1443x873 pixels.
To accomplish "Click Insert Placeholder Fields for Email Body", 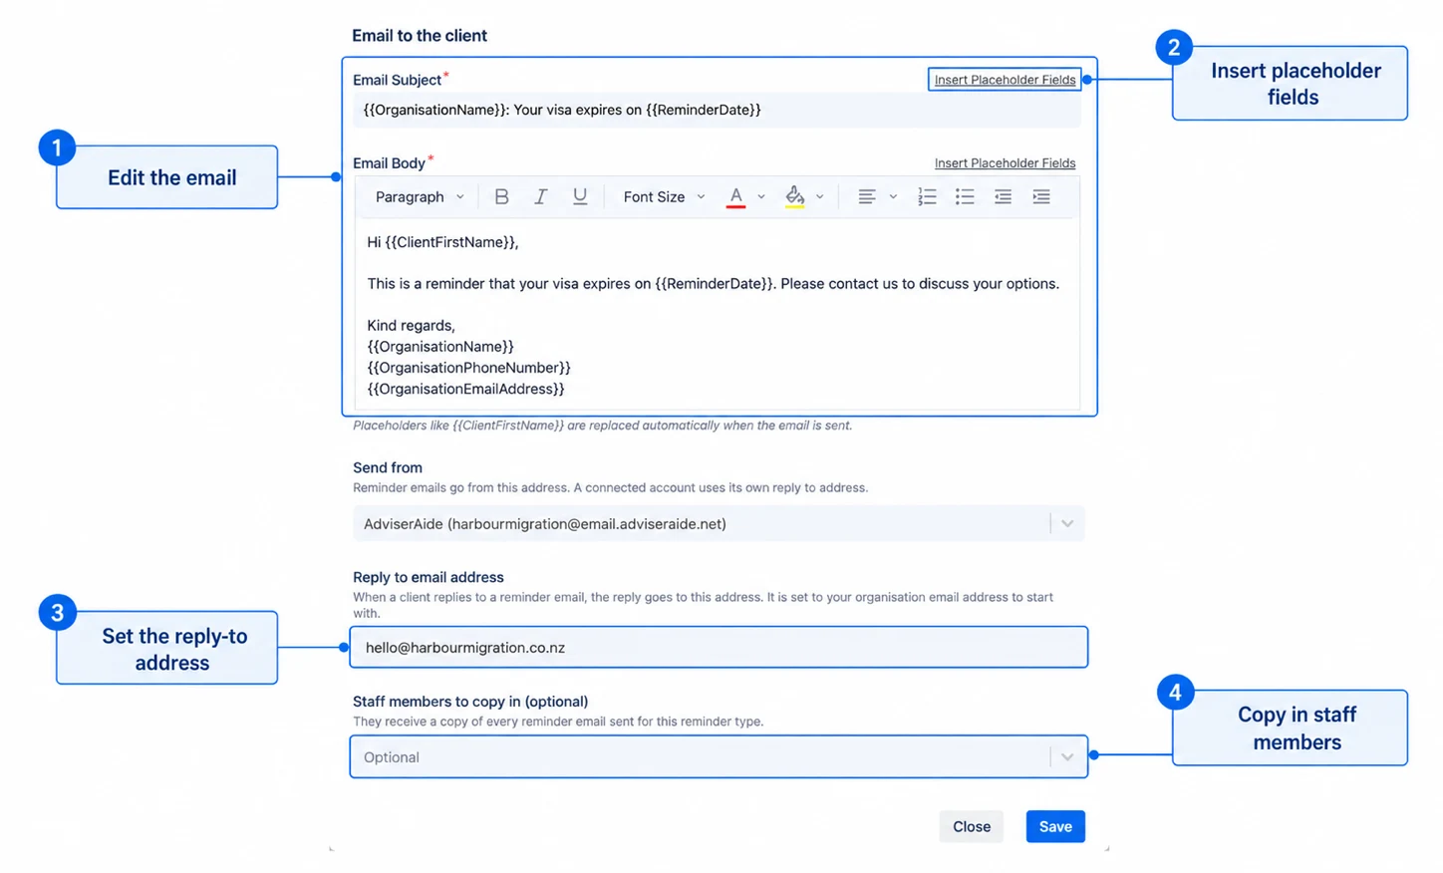I will [x=1005, y=163].
